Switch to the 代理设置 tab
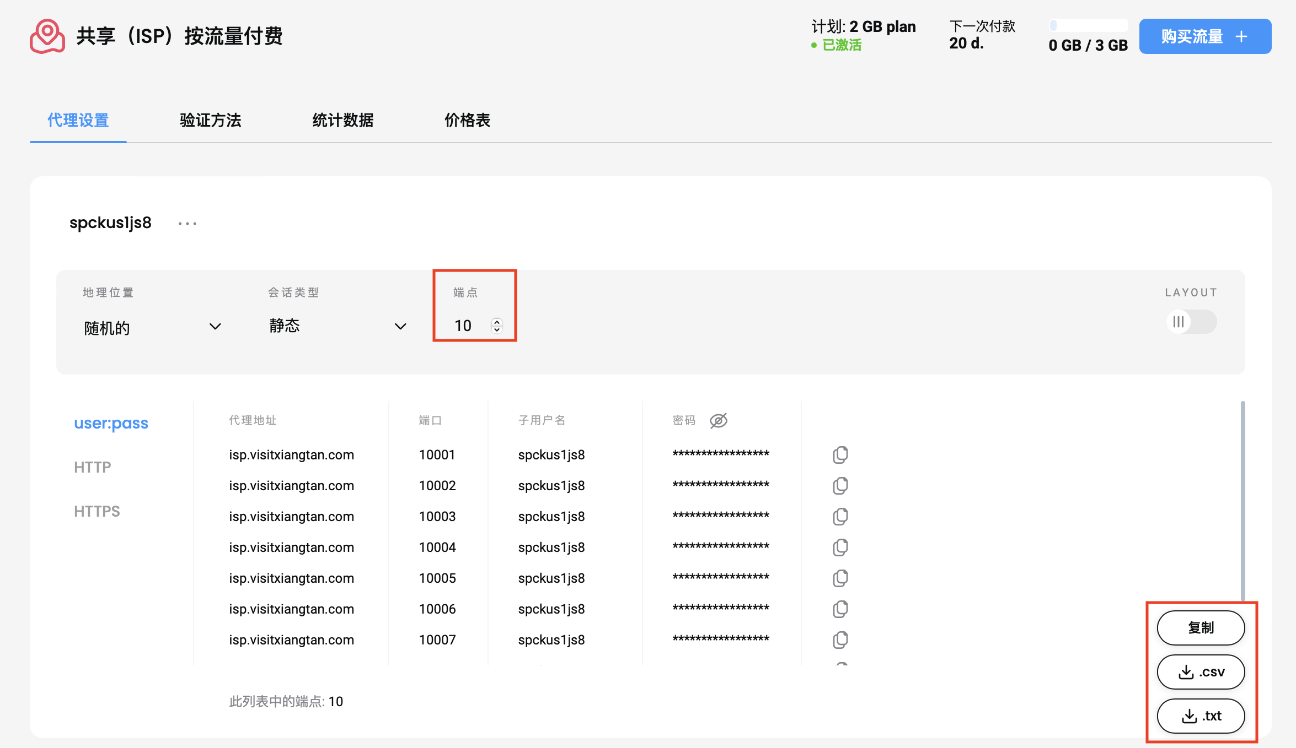The height and width of the screenshot is (748, 1296). (78, 120)
